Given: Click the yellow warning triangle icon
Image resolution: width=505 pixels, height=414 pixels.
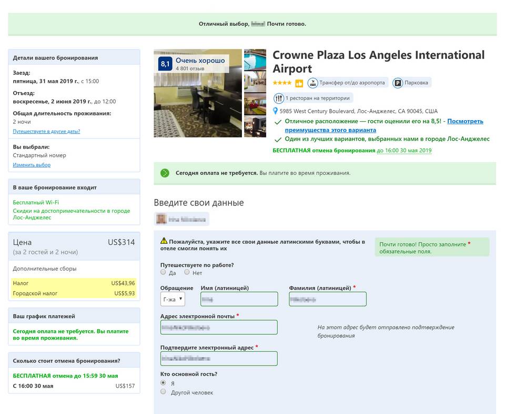Looking at the screenshot, I should (164, 241).
